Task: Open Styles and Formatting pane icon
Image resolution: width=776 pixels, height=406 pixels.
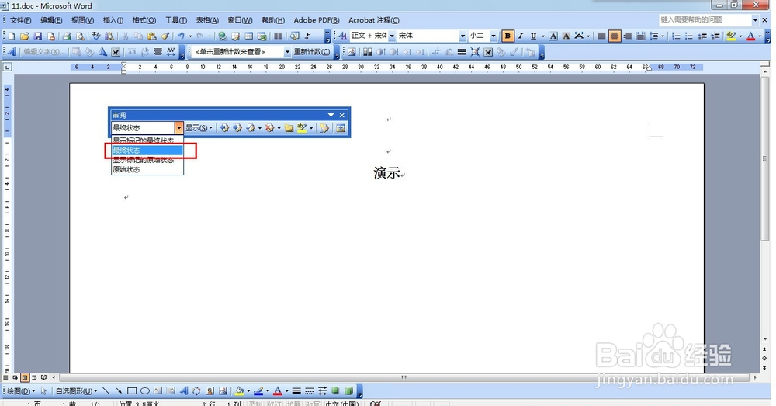Action: point(342,36)
